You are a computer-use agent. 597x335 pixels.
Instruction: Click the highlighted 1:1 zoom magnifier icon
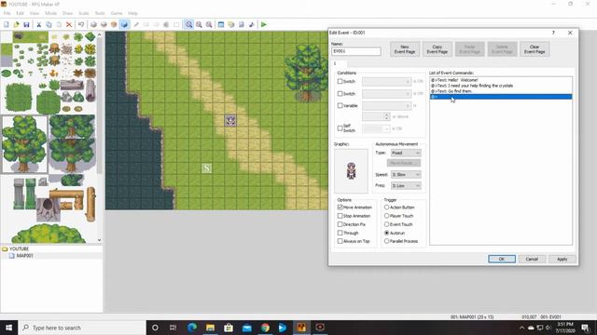click(188, 25)
